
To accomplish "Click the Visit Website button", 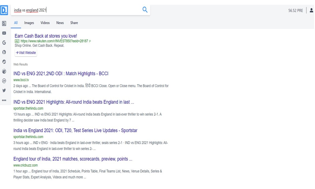I will (x=26, y=53).
